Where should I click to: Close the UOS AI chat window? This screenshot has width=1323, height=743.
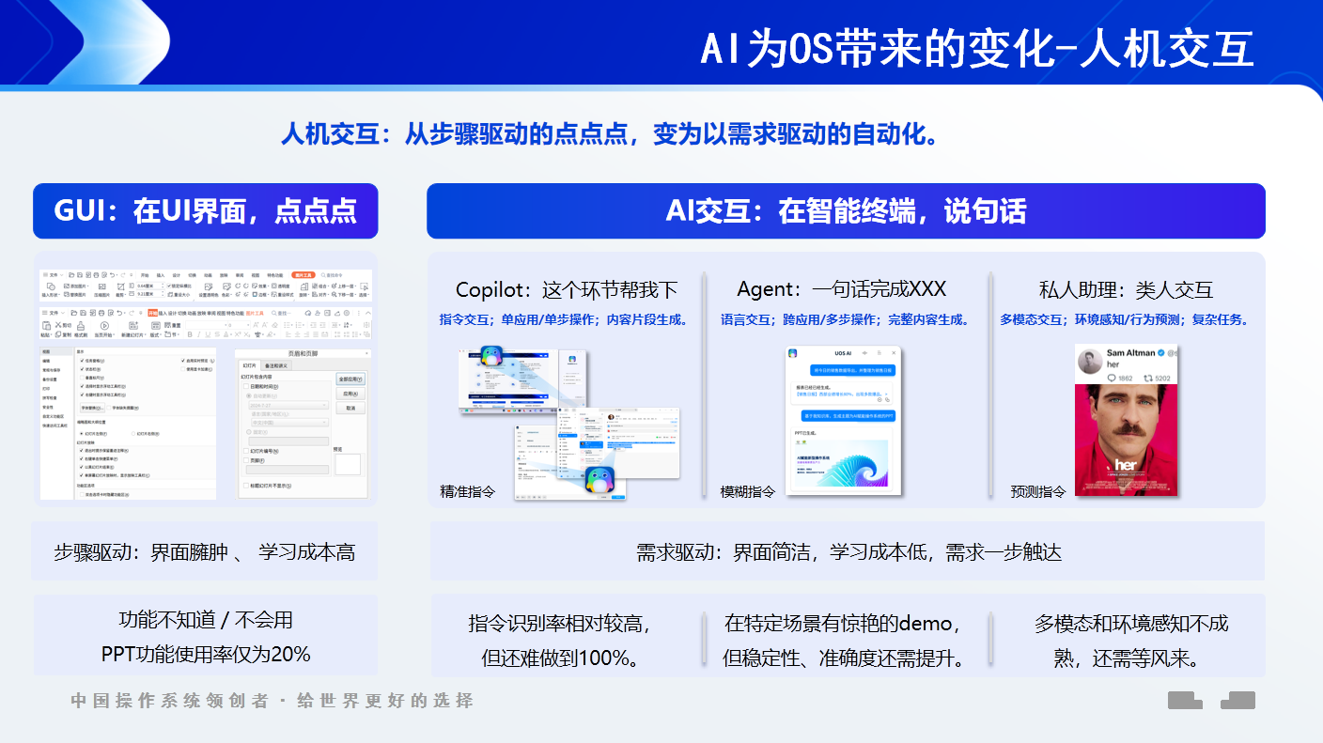(x=895, y=353)
